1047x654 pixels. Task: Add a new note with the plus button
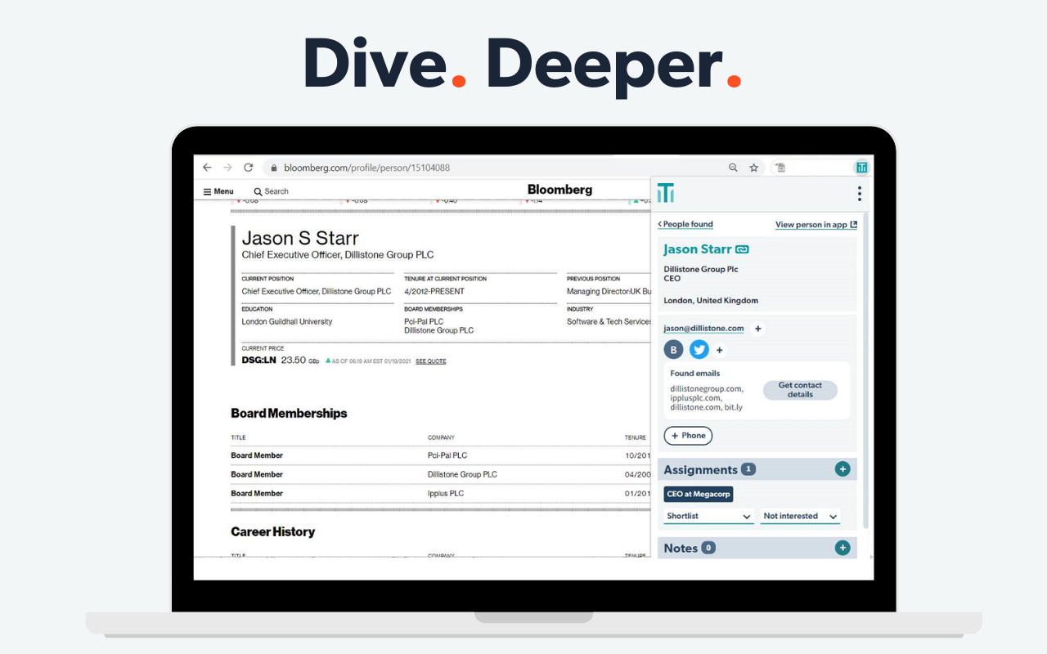(x=843, y=548)
